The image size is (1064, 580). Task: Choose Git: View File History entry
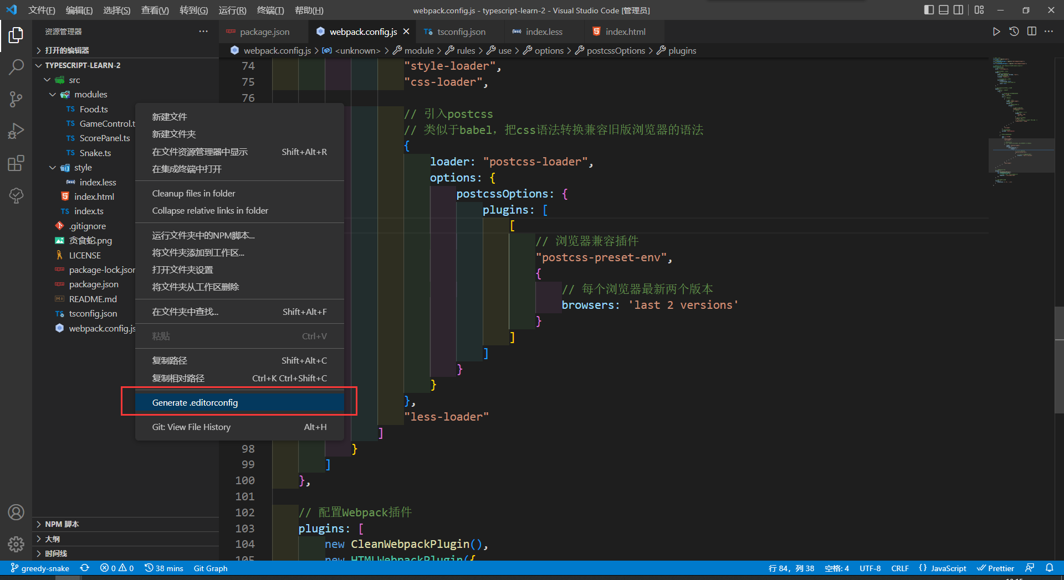pos(239,427)
